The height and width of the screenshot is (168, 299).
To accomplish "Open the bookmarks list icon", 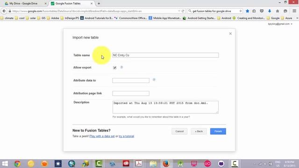I will pyautogui.click(x=254, y=11).
